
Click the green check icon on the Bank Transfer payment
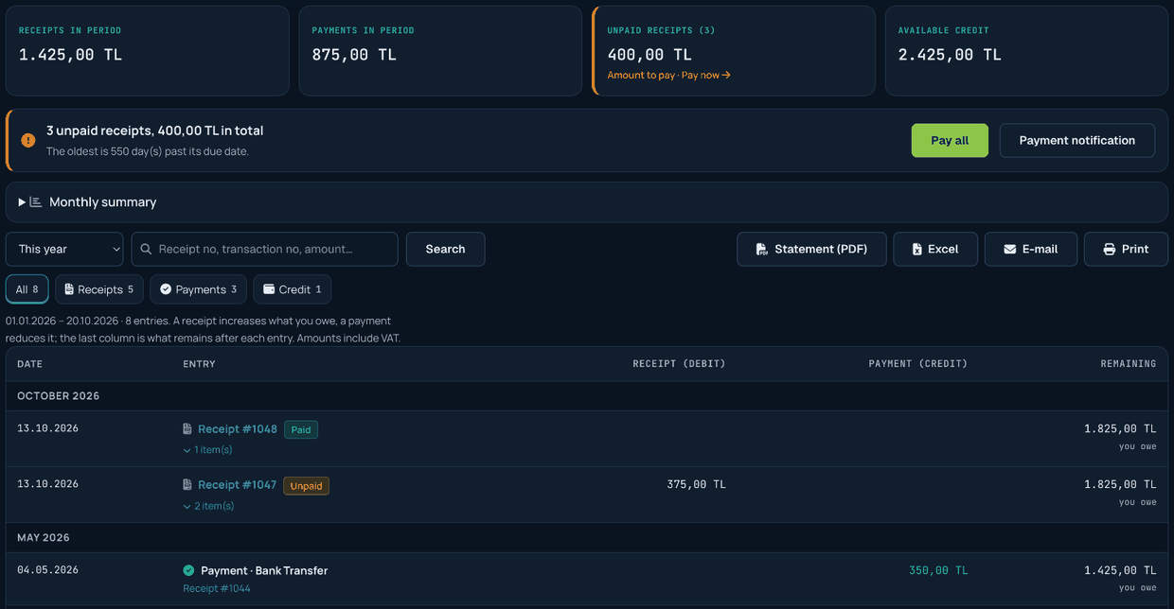[188, 570]
